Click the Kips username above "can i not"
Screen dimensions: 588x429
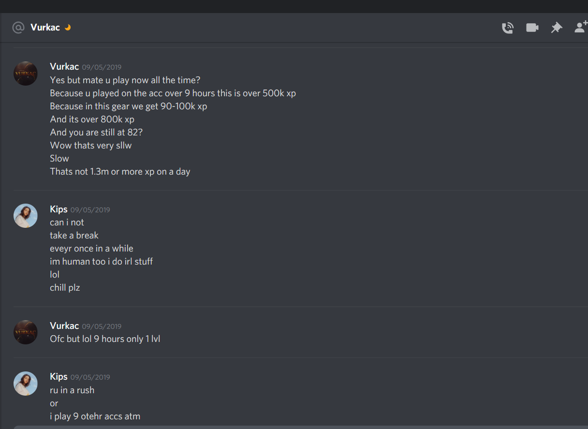59,209
